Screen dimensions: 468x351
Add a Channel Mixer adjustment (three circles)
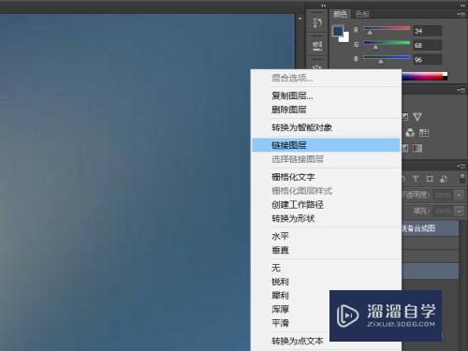410,133
